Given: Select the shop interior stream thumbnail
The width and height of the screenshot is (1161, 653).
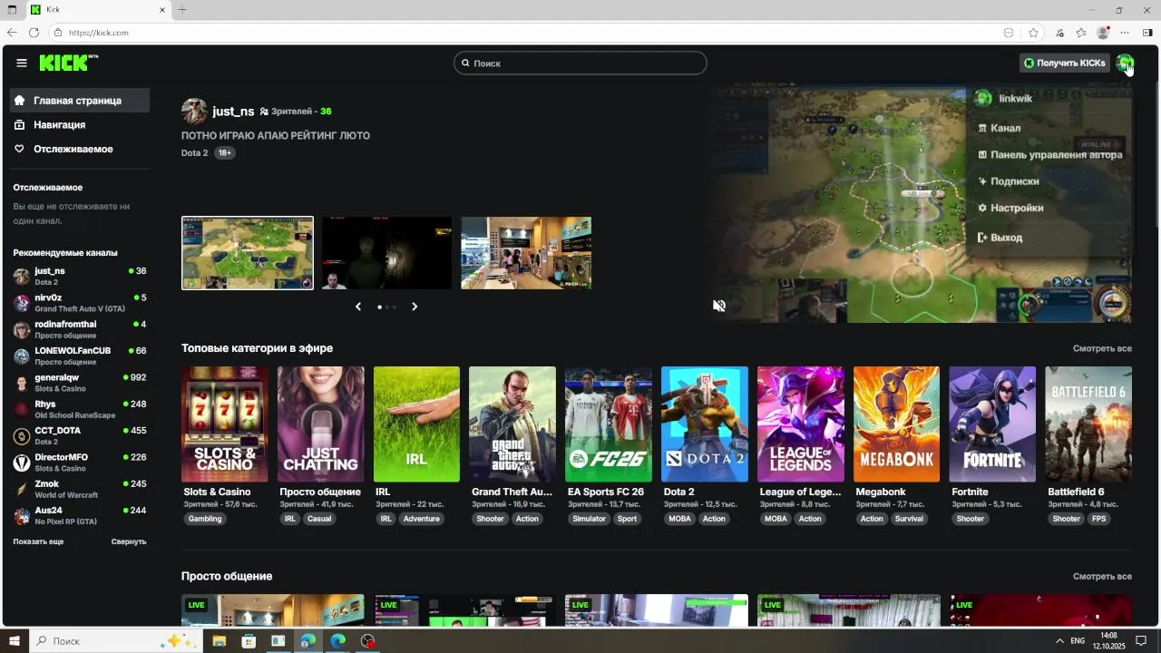Looking at the screenshot, I should pos(526,253).
